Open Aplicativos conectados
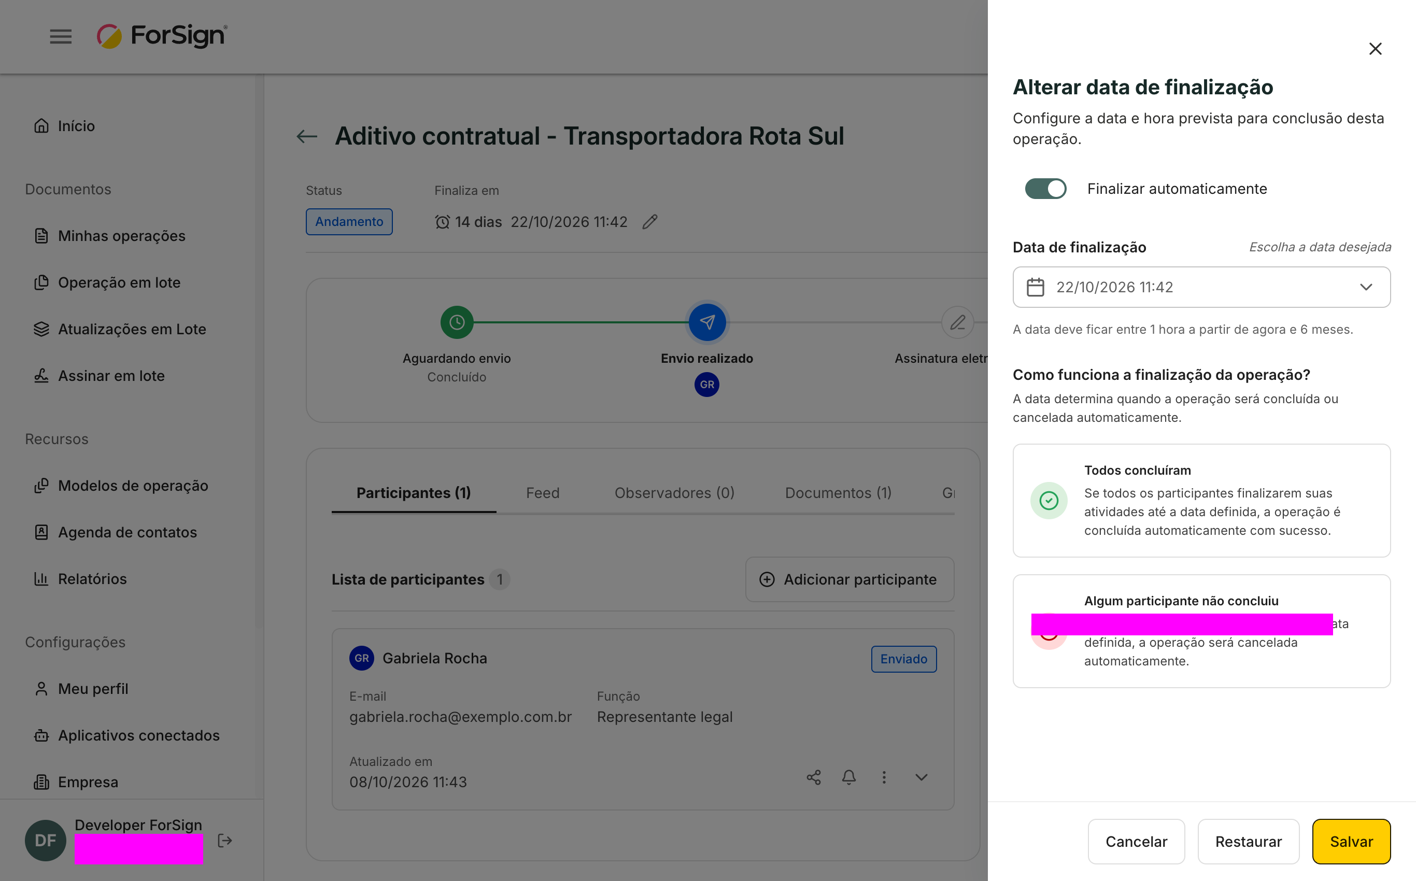 click(x=127, y=735)
